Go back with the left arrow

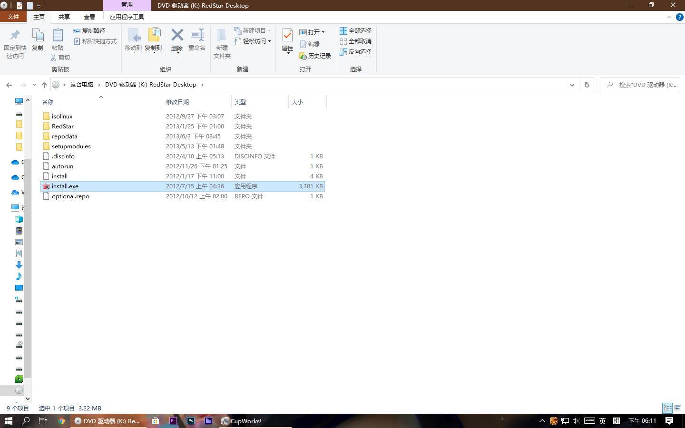(x=9, y=85)
